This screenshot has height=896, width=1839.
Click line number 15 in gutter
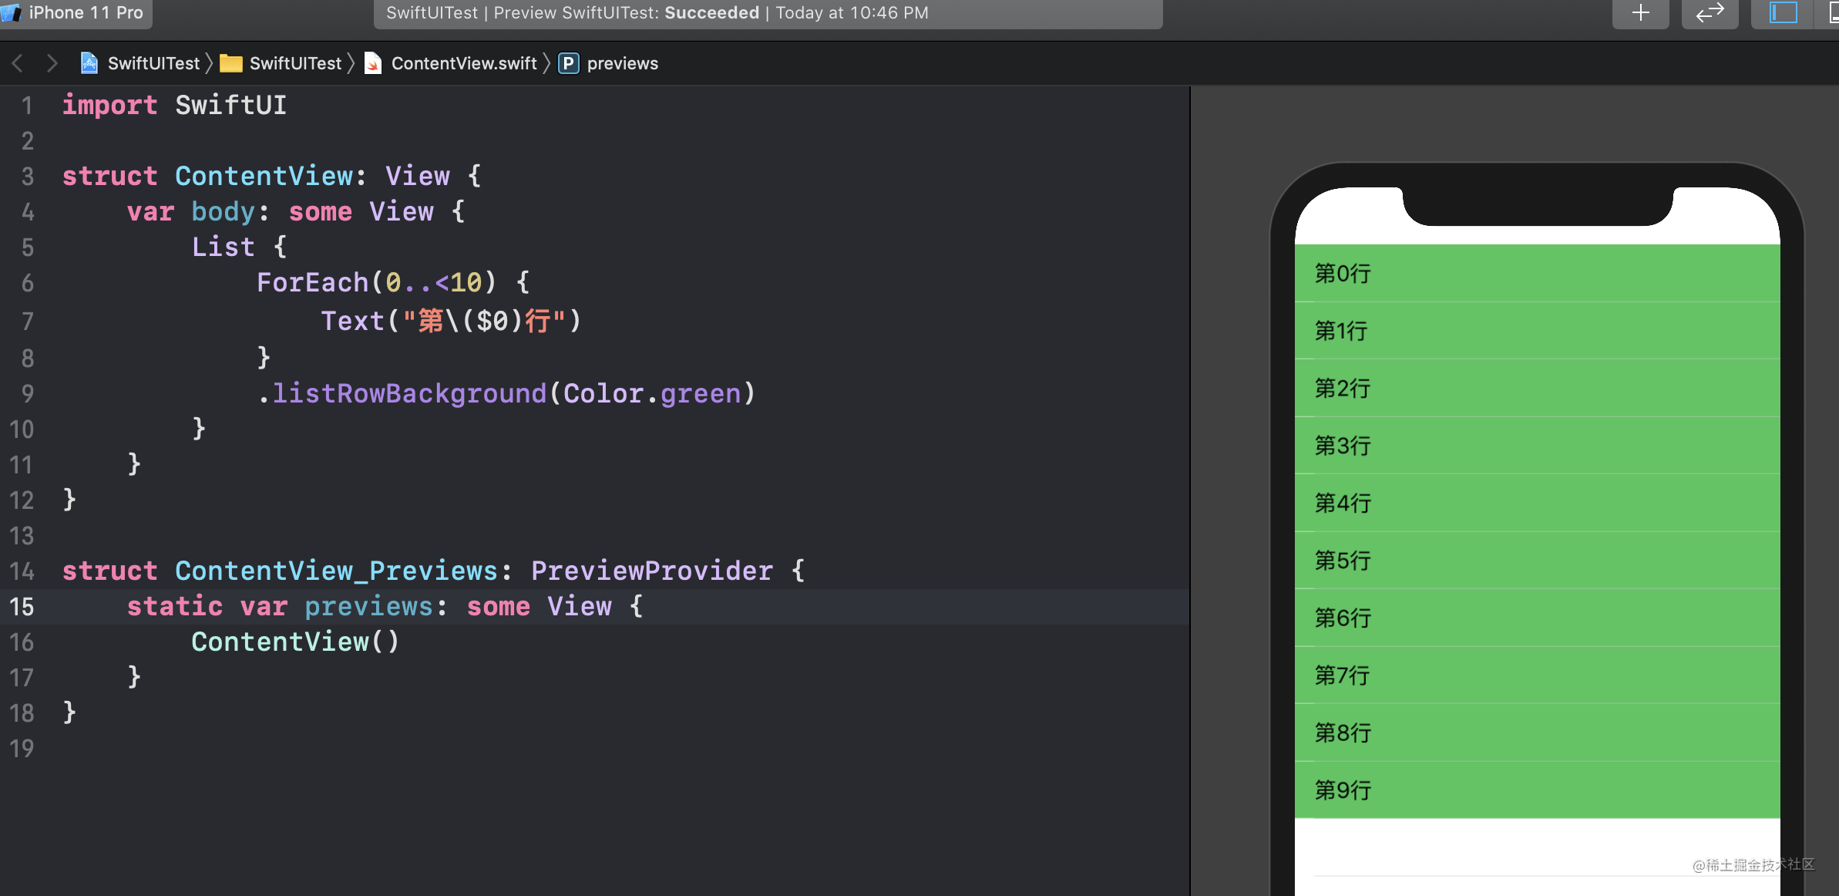pyautogui.click(x=22, y=607)
